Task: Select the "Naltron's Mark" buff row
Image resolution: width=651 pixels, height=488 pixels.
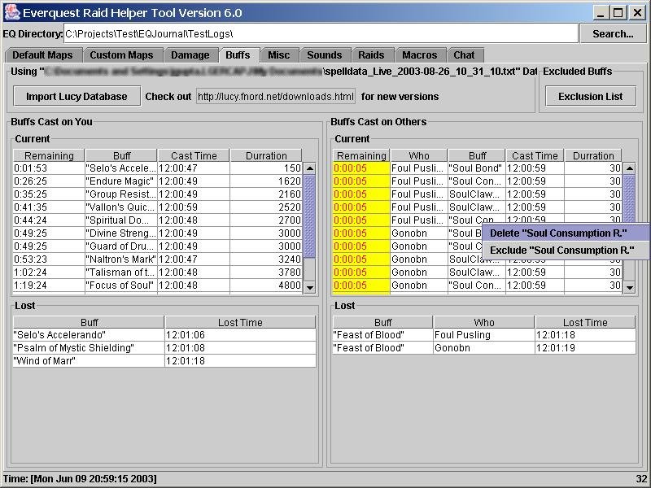Action: (157, 259)
